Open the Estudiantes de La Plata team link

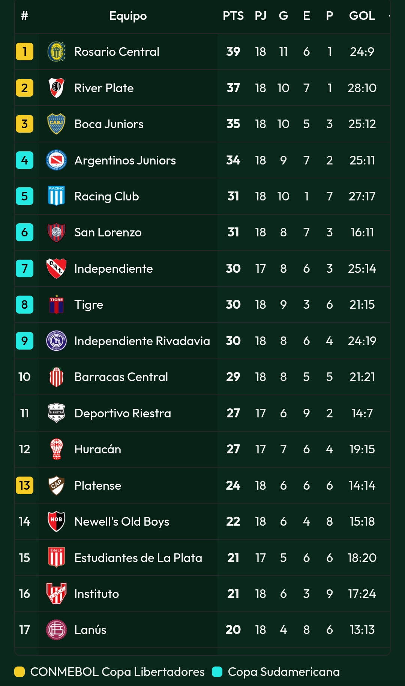138,557
